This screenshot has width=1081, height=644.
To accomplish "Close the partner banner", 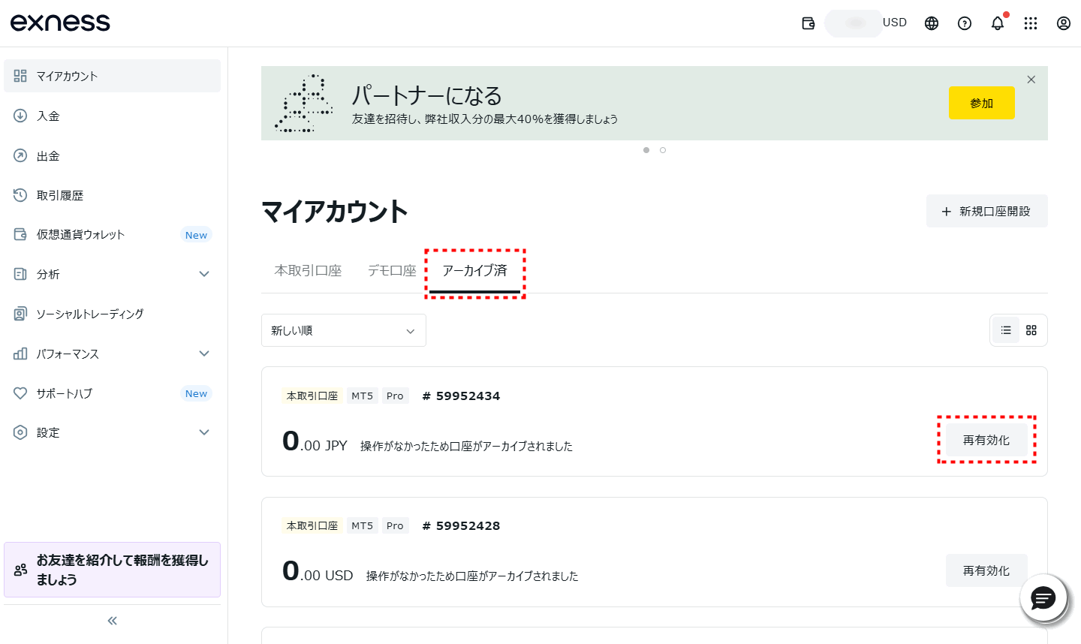I will (1031, 80).
